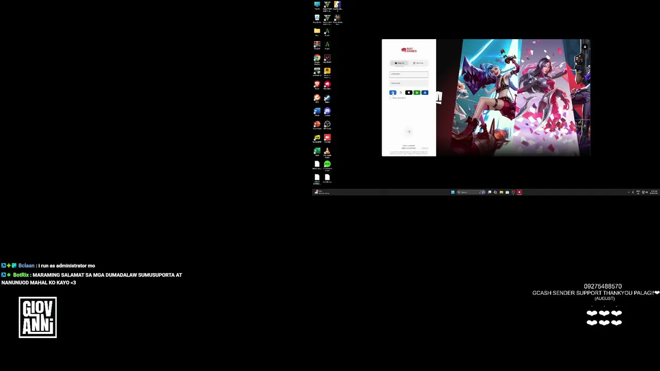Open File Explorer from the taskbar

[501, 192]
